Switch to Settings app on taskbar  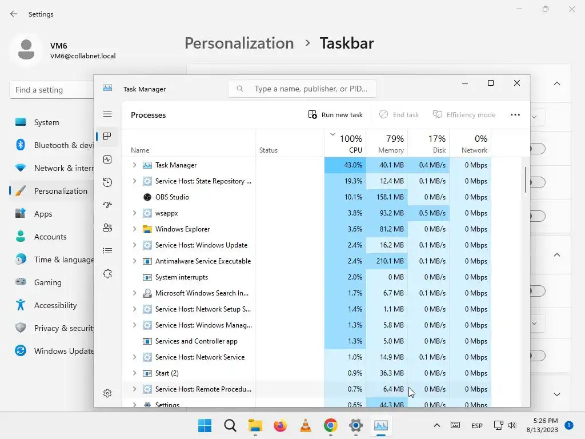pyautogui.click(x=356, y=425)
